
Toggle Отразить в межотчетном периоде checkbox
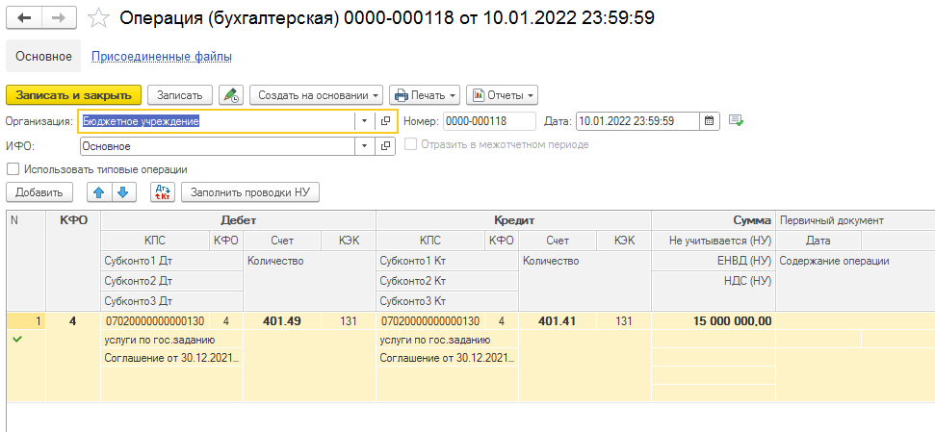tap(412, 145)
